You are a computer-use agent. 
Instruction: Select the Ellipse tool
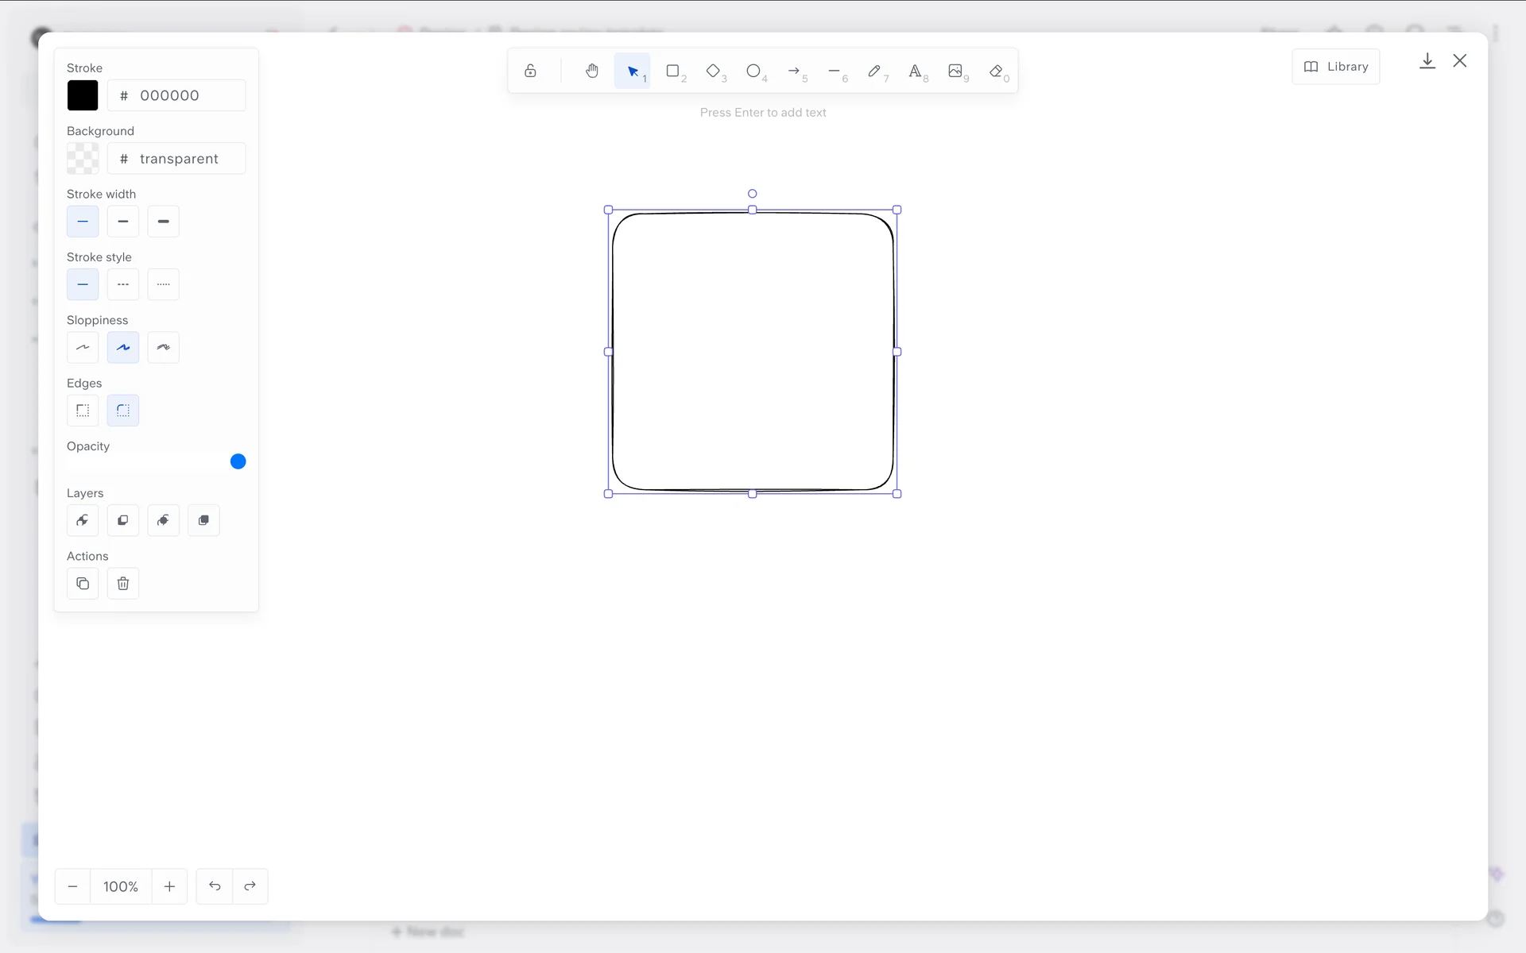[753, 71]
